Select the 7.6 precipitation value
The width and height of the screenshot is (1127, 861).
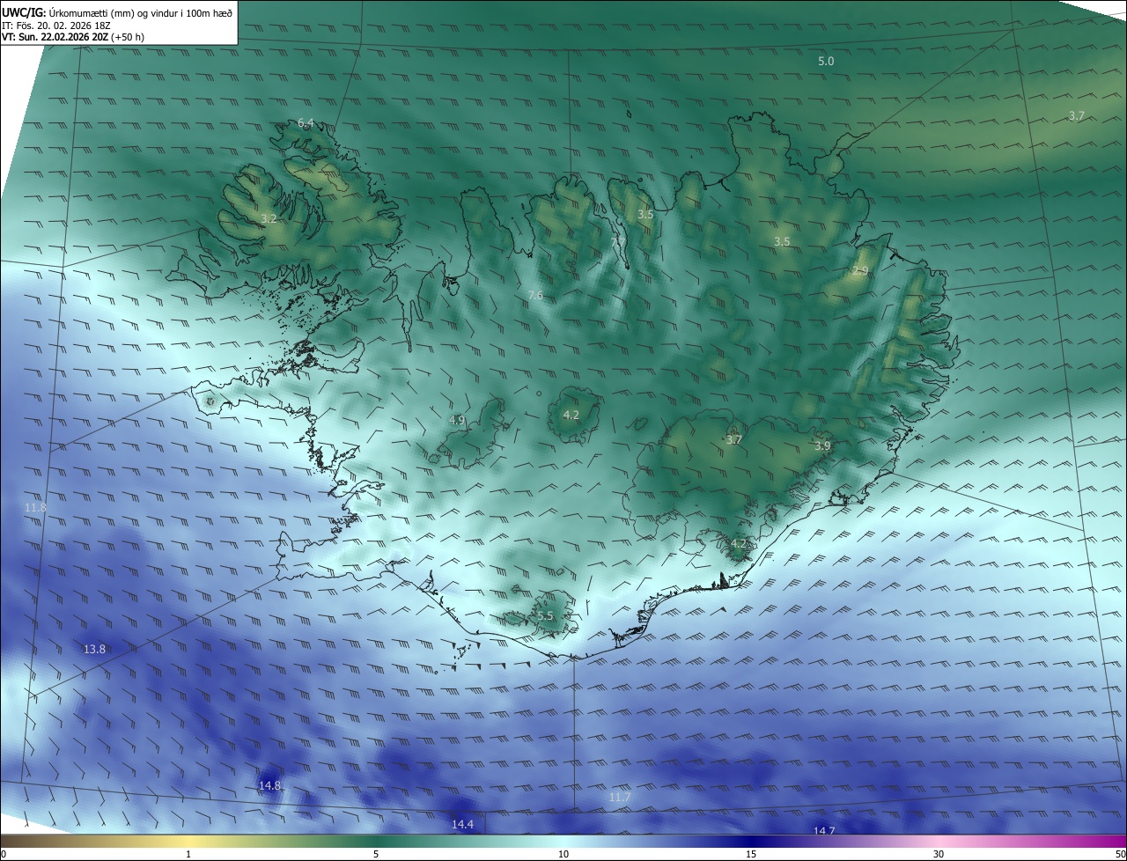tap(535, 296)
